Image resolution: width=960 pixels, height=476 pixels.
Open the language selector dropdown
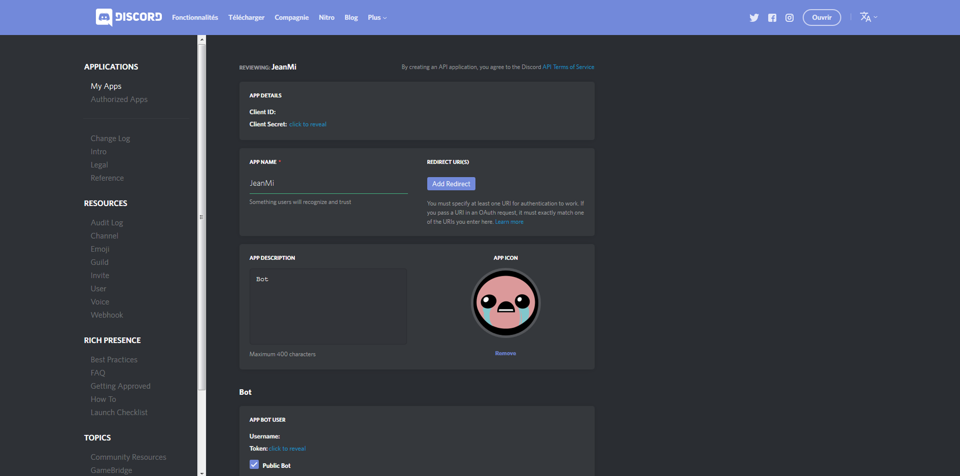point(868,17)
